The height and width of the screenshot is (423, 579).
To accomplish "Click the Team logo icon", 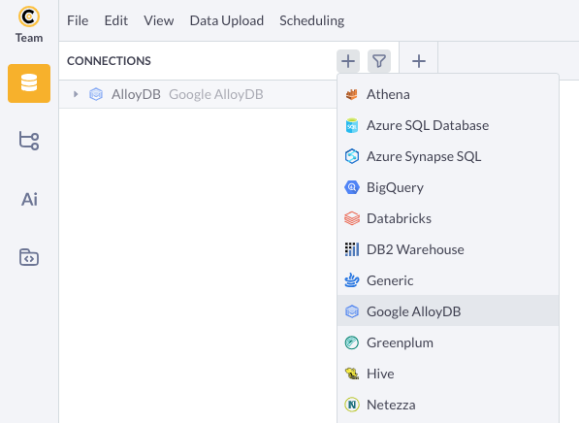I will coord(29,16).
